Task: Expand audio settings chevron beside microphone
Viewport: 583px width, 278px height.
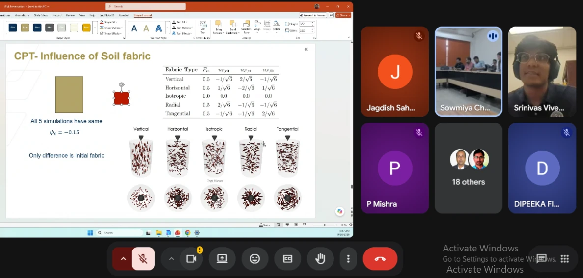Action: point(123,259)
